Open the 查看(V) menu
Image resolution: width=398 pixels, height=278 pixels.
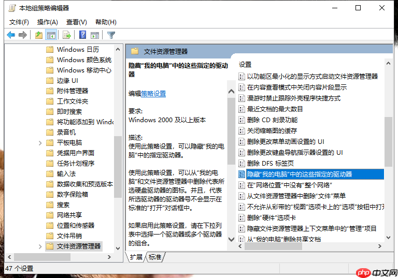pyautogui.click(x=76, y=22)
